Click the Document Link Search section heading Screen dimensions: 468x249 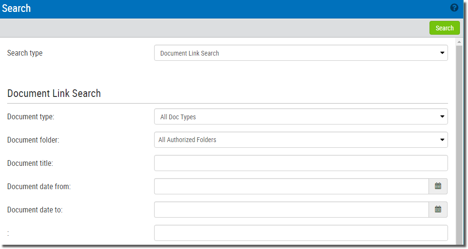point(54,93)
